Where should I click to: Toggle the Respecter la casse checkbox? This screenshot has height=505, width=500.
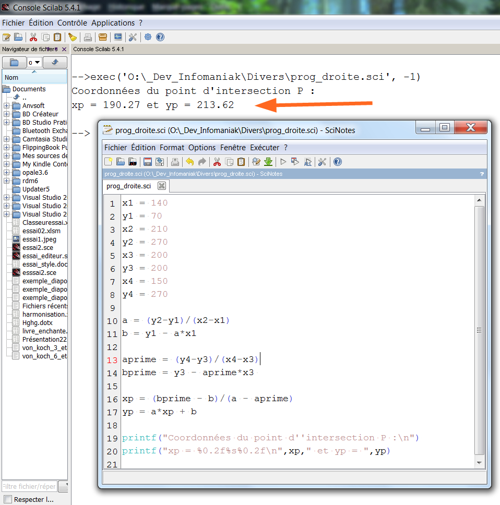(8, 499)
